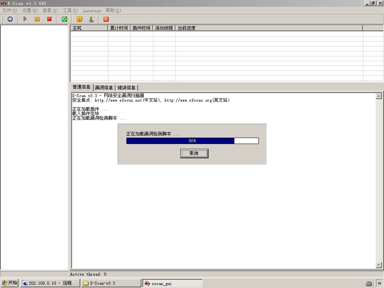The image size is (384, 288).
Task: Open scan parameters via blue globe icon
Action: pos(10,19)
